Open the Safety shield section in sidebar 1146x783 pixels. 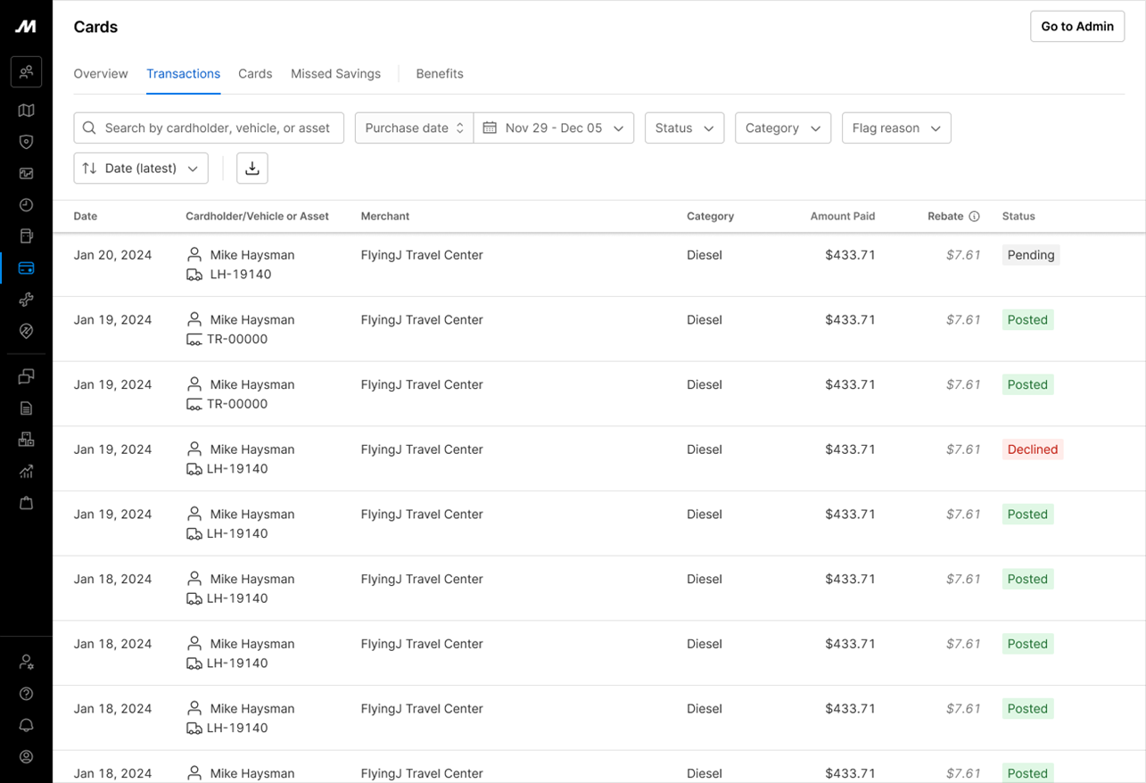point(26,141)
